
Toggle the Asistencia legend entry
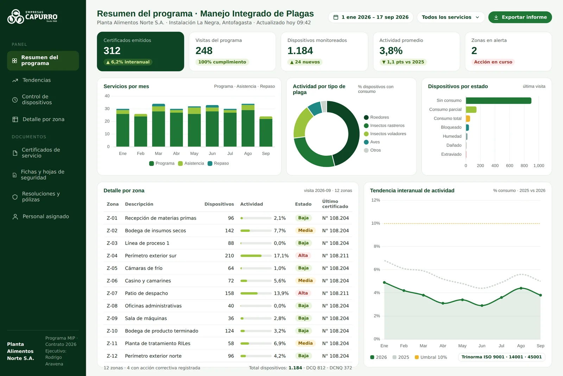click(x=191, y=164)
